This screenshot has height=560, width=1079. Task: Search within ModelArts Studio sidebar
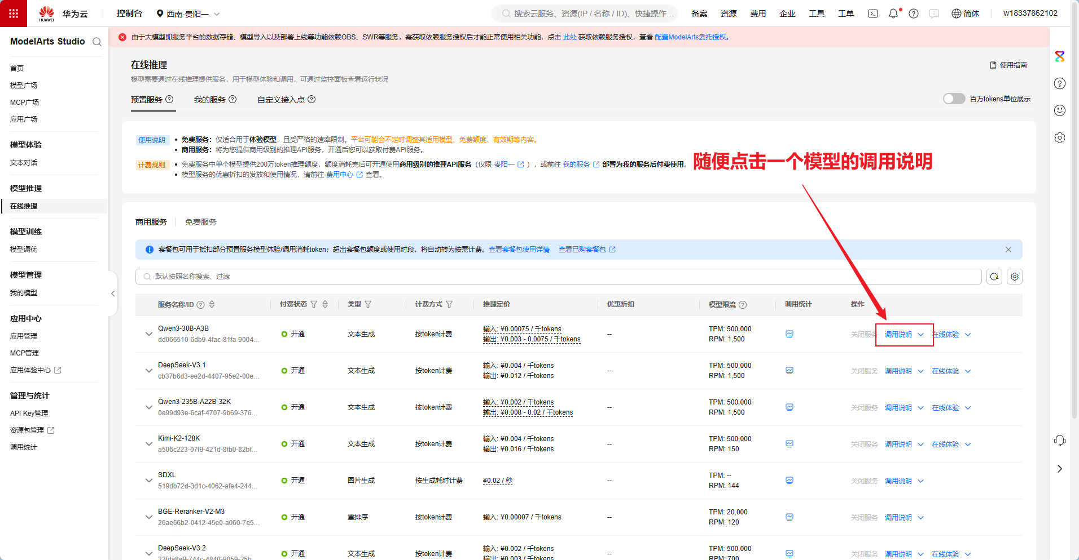97,42
